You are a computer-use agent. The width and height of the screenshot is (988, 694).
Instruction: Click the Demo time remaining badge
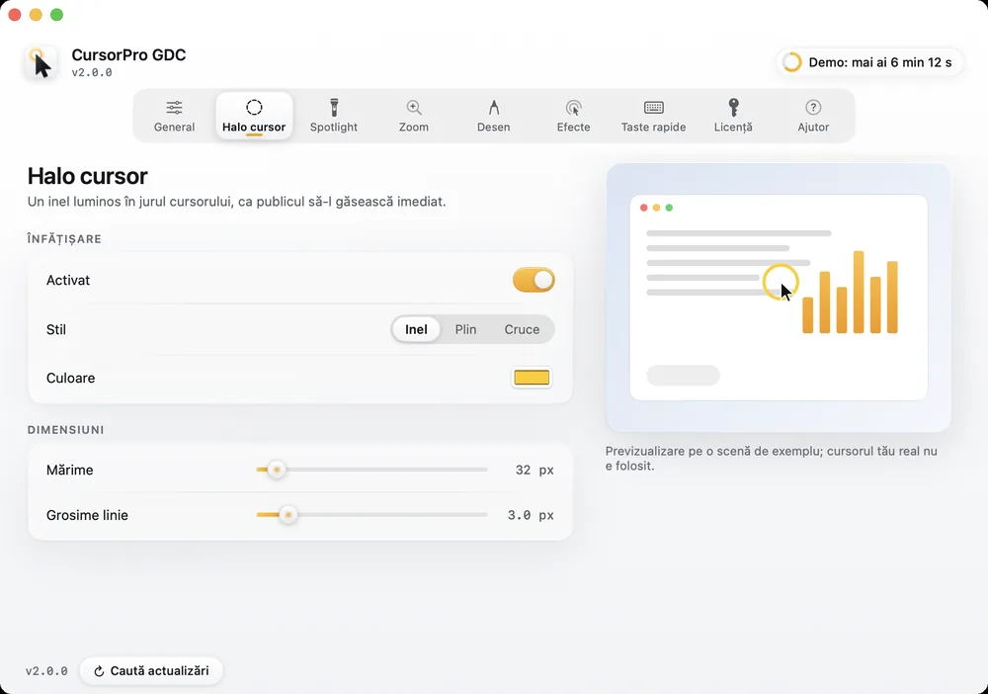click(x=870, y=62)
